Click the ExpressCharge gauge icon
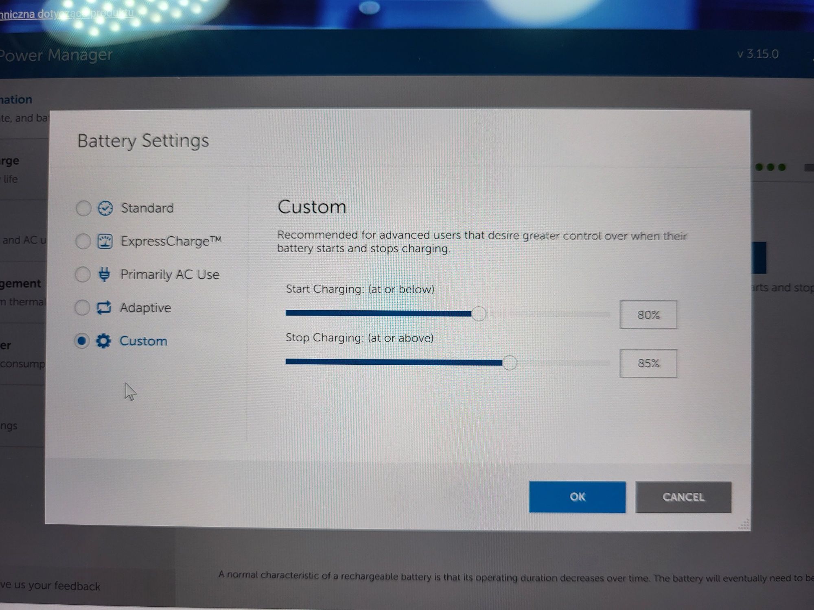The height and width of the screenshot is (610, 814). coord(105,241)
